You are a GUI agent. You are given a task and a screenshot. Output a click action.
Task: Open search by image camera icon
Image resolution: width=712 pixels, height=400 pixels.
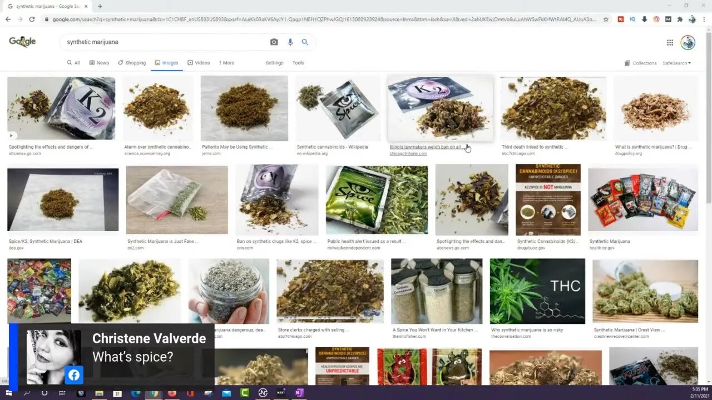[x=274, y=42]
